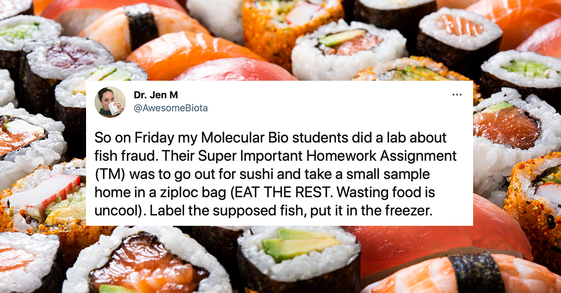This screenshot has width=561, height=293.
Task: Open the tweet's three-dot more options menu
Action: click(x=457, y=95)
